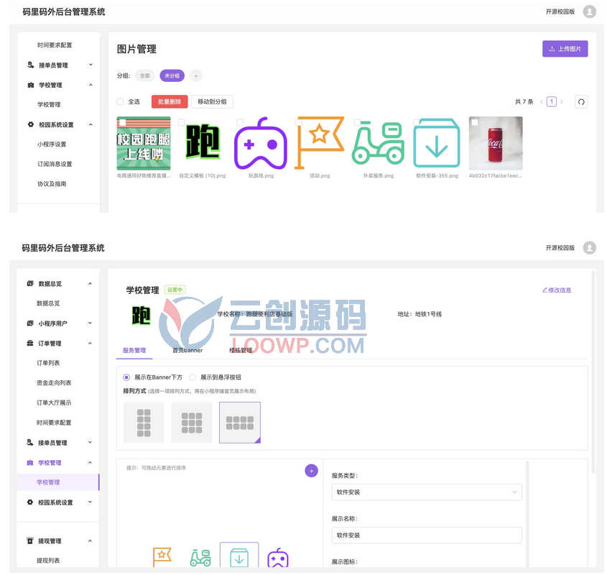The height and width of the screenshot is (575, 607).
Task: Click the 校园系统设置 gear icon in the 学校管理 page sidebar
Action: pyautogui.click(x=30, y=502)
